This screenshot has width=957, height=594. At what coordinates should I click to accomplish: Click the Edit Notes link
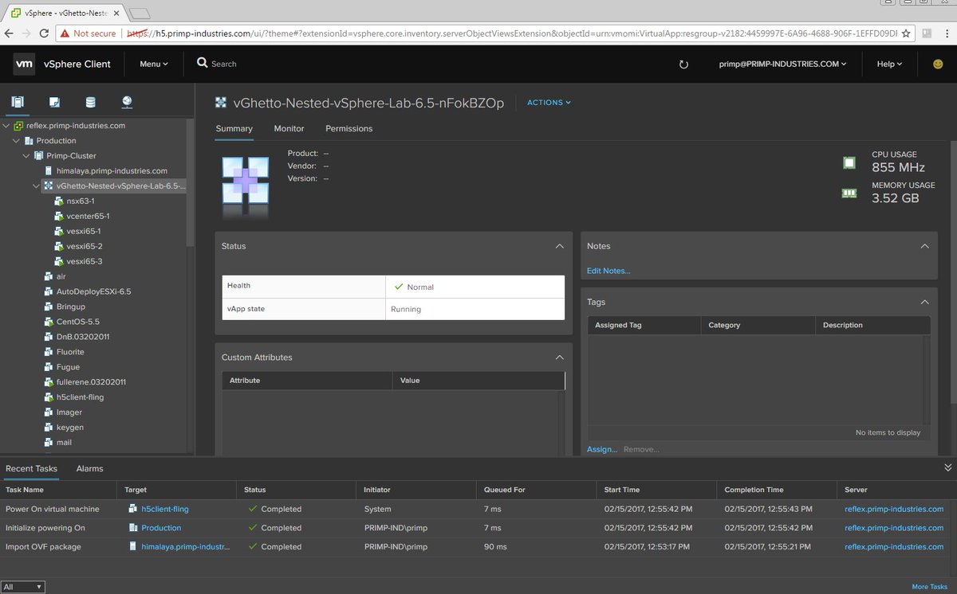[x=608, y=271]
